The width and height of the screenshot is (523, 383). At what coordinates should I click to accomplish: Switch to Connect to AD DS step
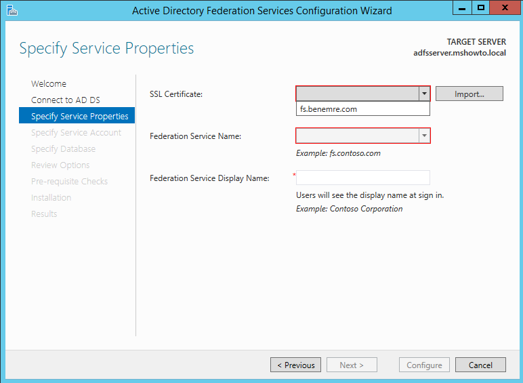pyautogui.click(x=65, y=100)
